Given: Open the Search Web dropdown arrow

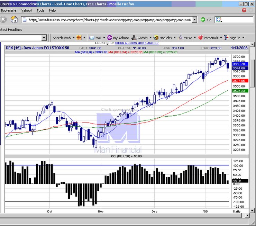Looking at the screenshot, I should (x=74, y=38).
